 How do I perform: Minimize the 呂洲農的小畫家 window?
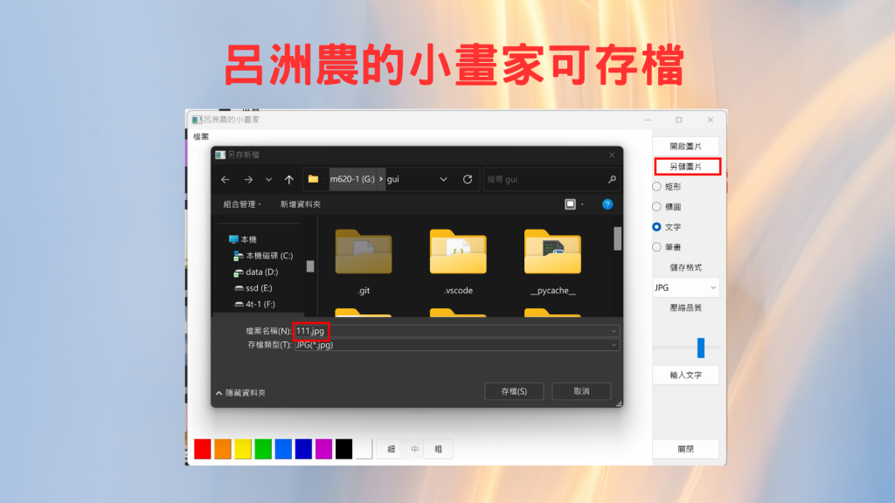coord(648,120)
